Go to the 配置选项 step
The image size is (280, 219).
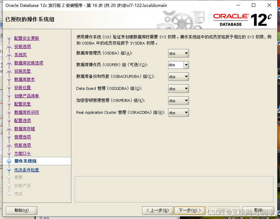23,120
